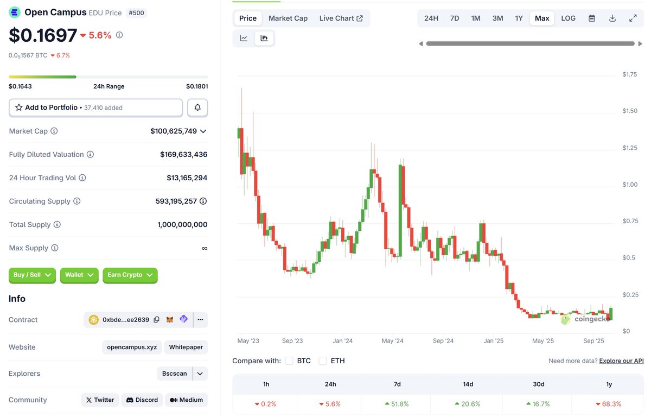Image resolution: width=651 pixels, height=417 pixels.
Task: Open the Buy / Sell dropdown
Action: pos(33,275)
